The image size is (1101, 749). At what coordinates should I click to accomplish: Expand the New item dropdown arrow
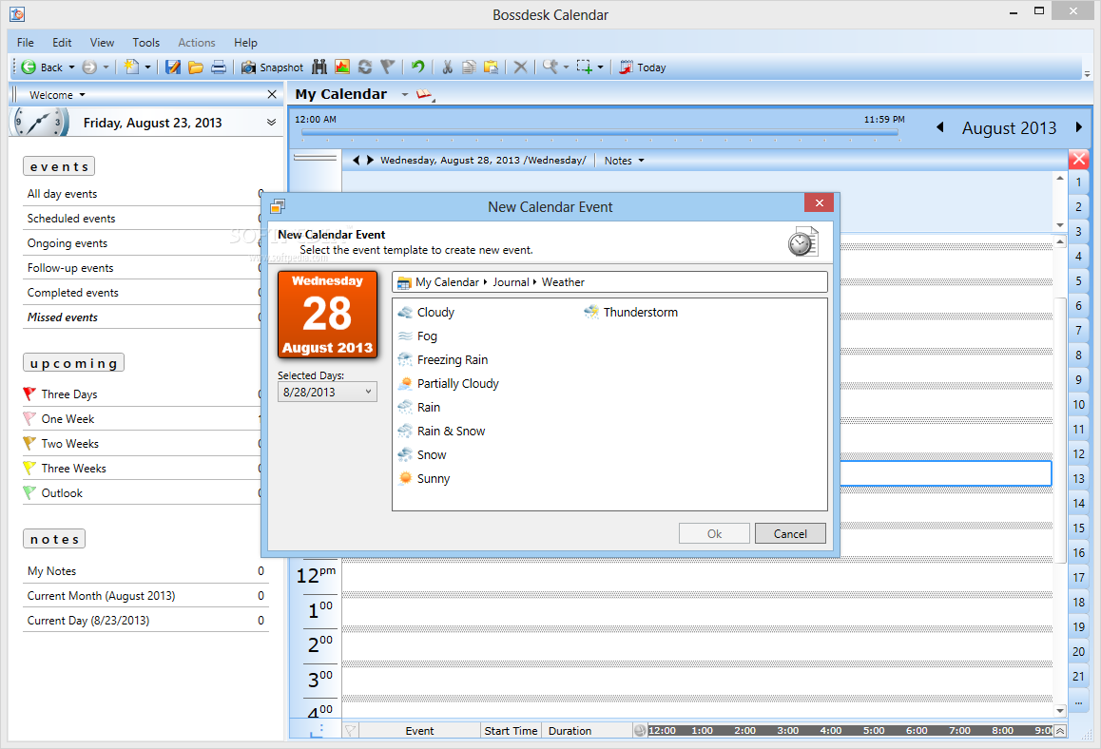pos(147,67)
